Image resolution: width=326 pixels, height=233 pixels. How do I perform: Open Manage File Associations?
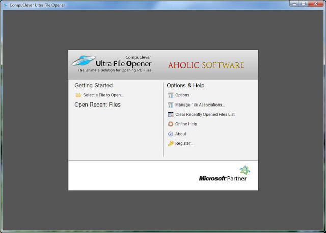pos(200,105)
